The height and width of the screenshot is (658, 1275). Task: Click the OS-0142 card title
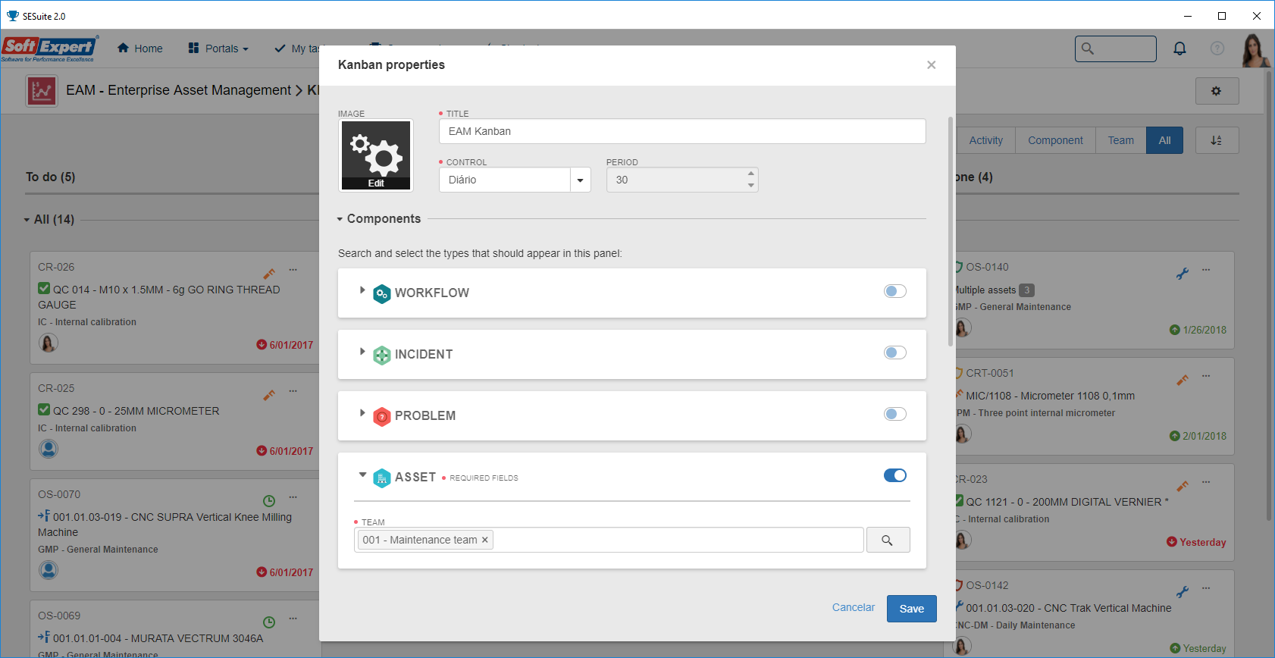pyautogui.click(x=987, y=585)
